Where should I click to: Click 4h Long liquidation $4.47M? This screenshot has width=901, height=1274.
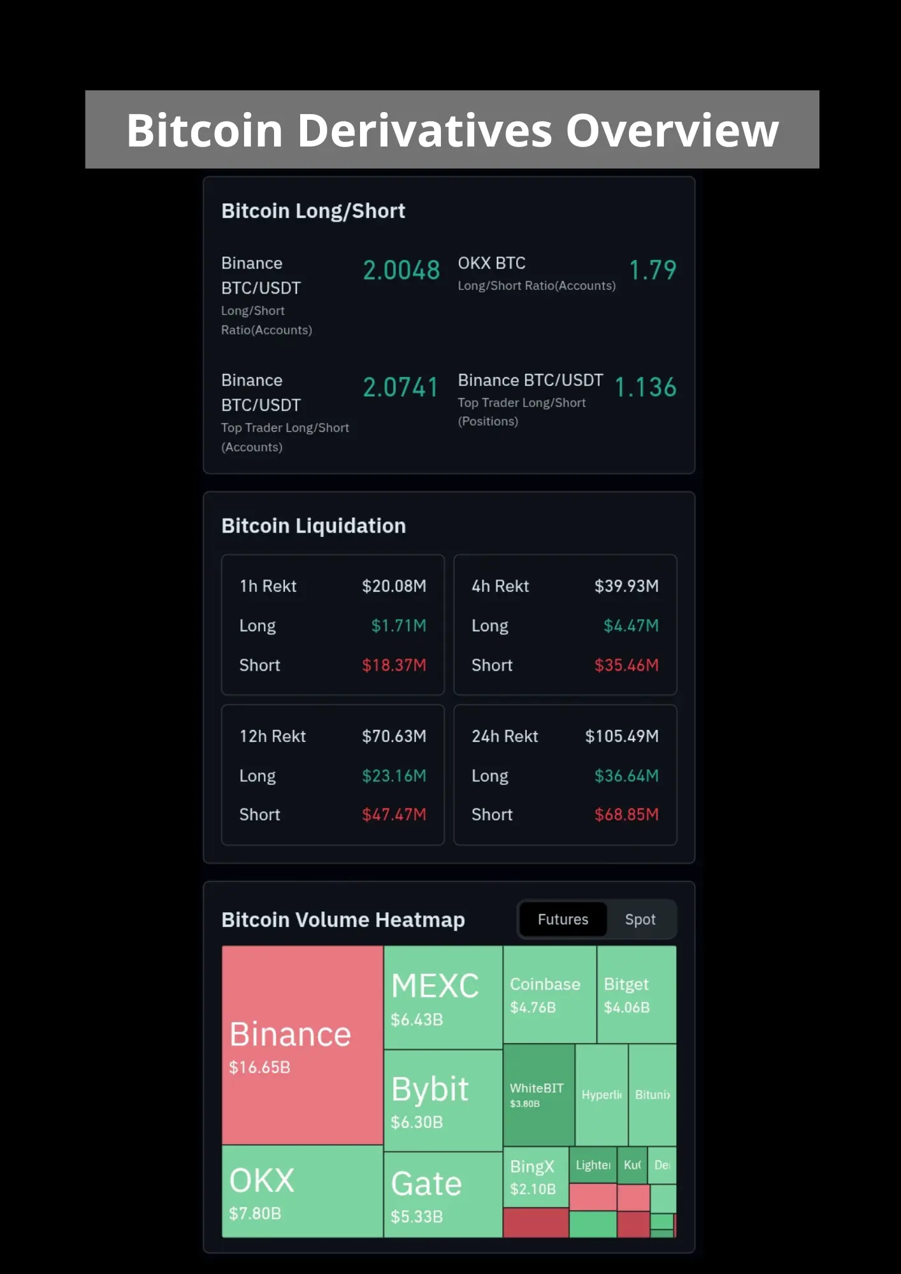(x=631, y=626)
